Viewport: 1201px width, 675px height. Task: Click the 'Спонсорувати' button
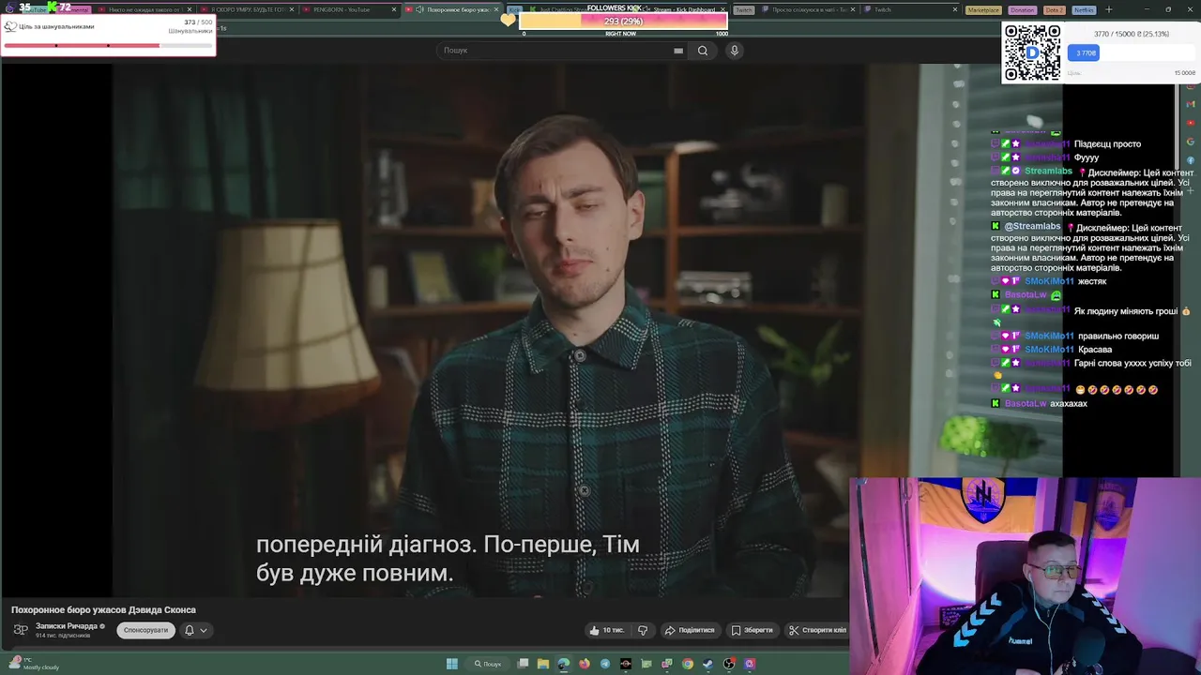click(x=145, y=630)
